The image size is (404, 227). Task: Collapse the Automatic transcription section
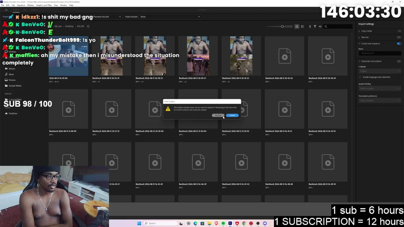point(359,61)
